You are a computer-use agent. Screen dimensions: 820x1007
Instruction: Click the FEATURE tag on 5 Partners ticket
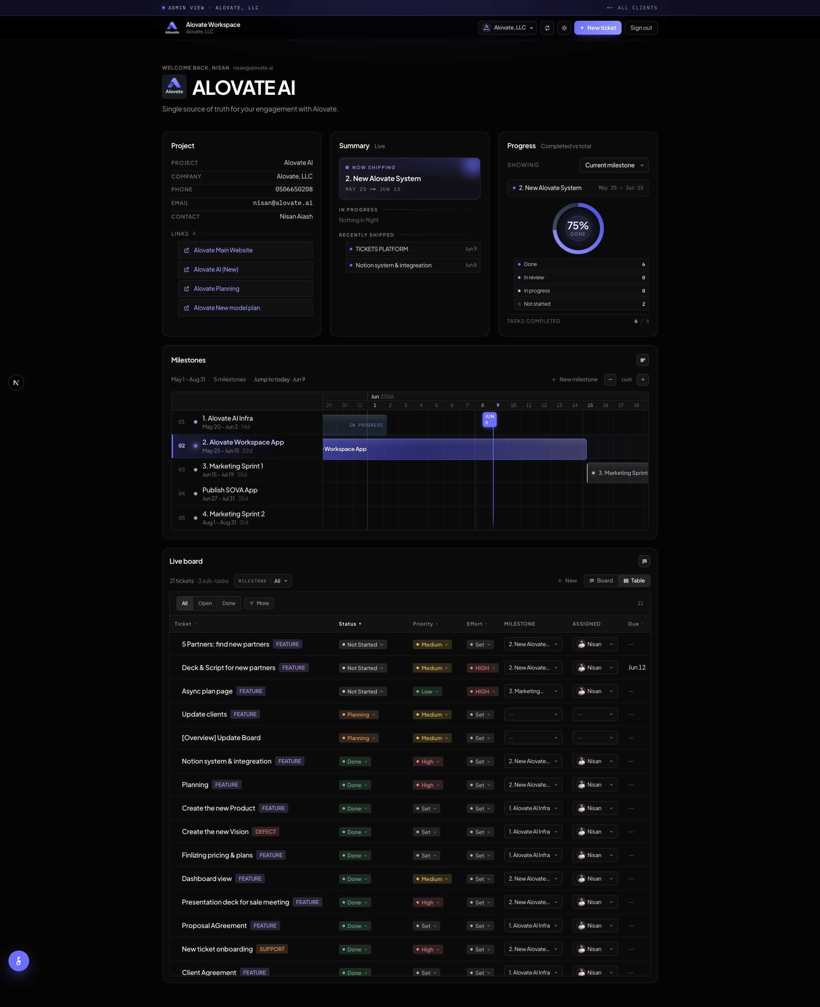click(287, 644)
